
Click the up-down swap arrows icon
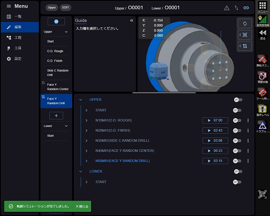point(236,8)
